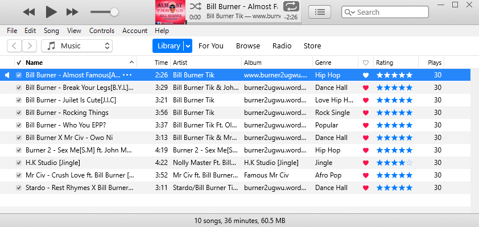Toggle the repeat button
This screenshot has height=227, width=479.
291,6
